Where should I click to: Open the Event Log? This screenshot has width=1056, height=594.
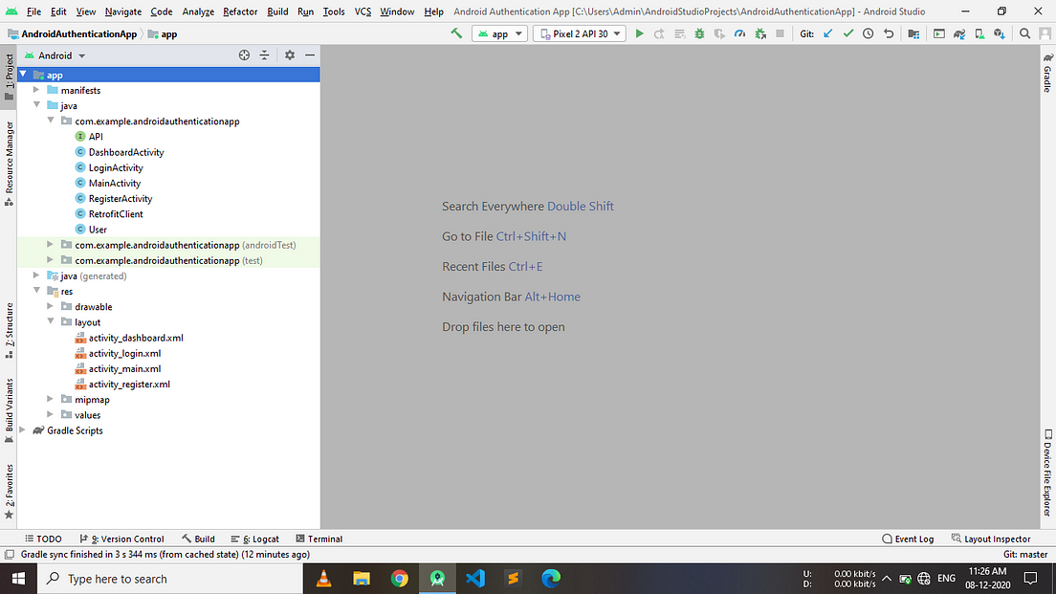coord(908,539)
